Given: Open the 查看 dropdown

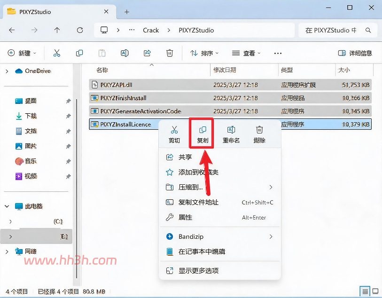Looking at the screenshot, I should pos(246,53).
